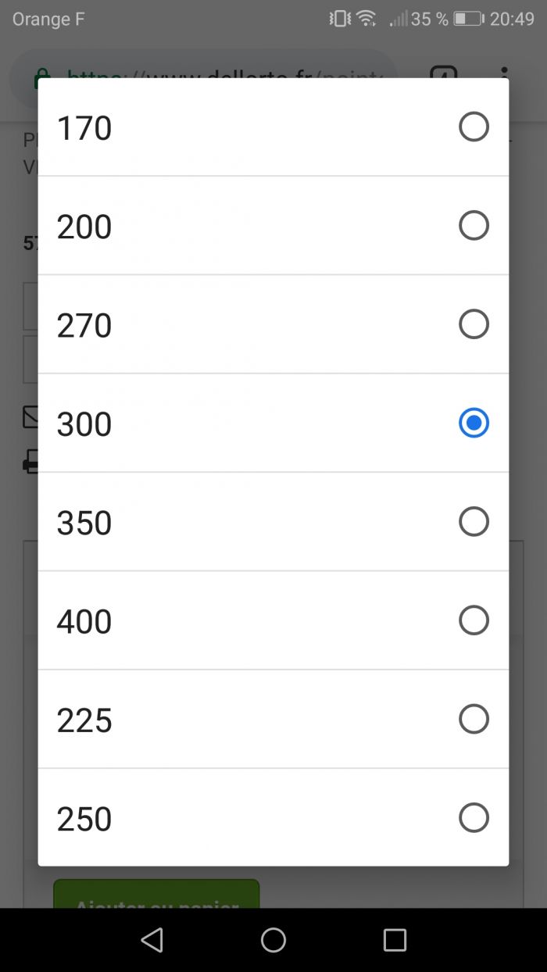This screenshot has height=972, width=547.
Task: Pick the 225 radio button
Action: (x=474, y=719)
